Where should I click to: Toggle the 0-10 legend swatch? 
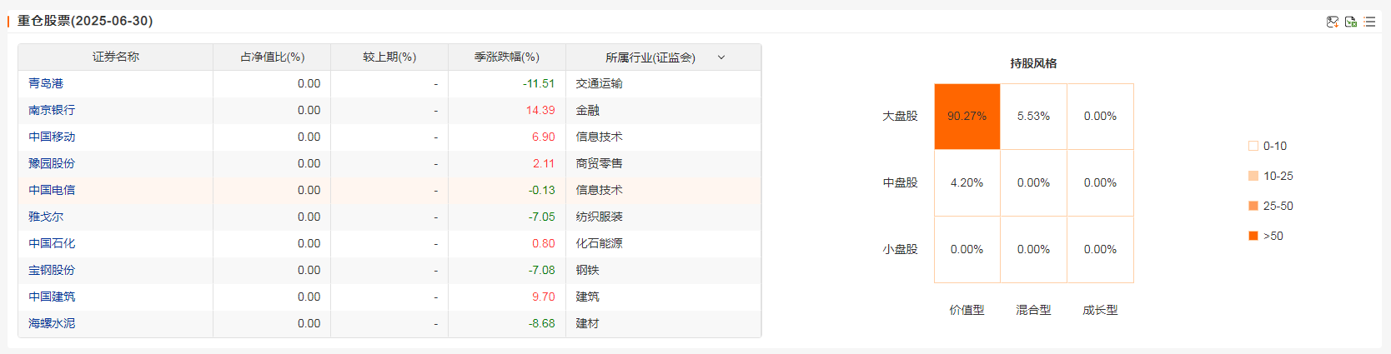1253,146
